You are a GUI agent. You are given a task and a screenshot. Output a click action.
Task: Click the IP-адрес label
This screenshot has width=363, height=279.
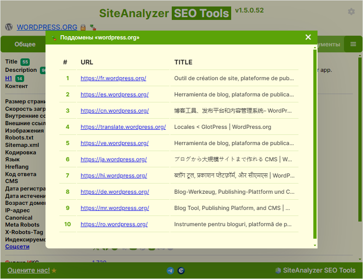pyautogui.click(x=17, y=210)
